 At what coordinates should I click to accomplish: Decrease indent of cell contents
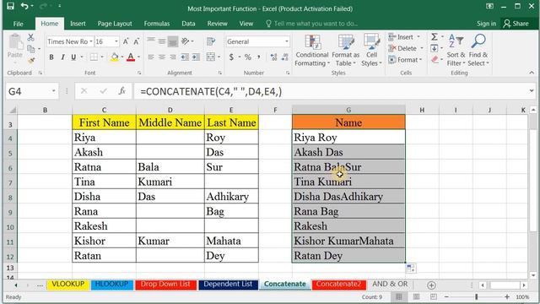pyautogui.click(x=185, y=57)
